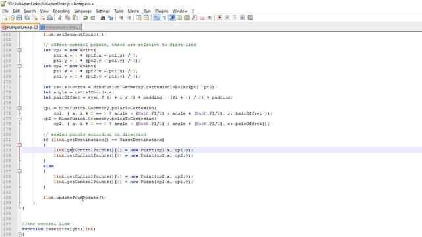422x237 pixels.
Task: Open Find using the binoculars icon
Action: pyautogui.click(x=103, y=18)
